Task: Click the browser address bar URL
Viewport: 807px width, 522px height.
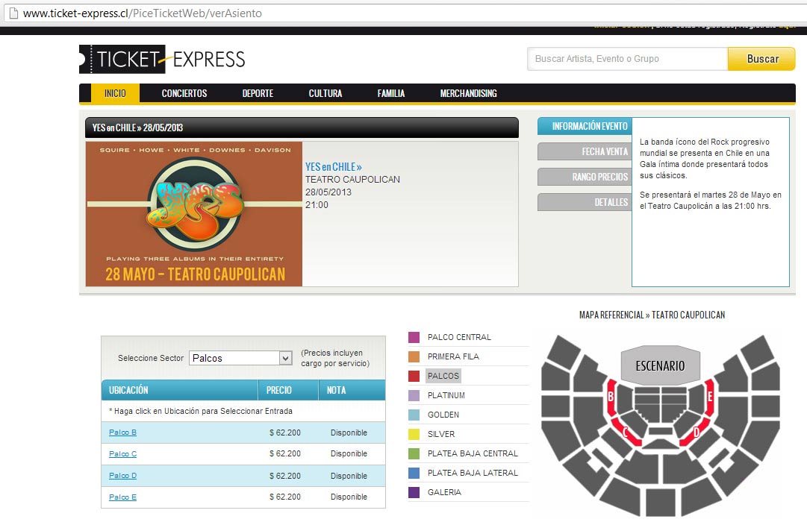Action: click(x=143, y=13)
